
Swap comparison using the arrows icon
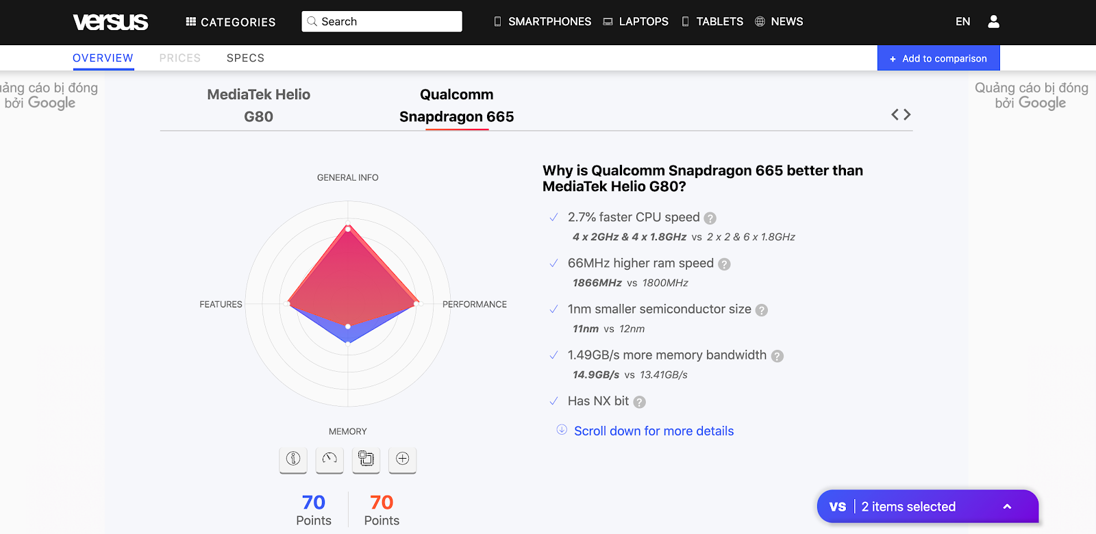click(x=901, y=114)
